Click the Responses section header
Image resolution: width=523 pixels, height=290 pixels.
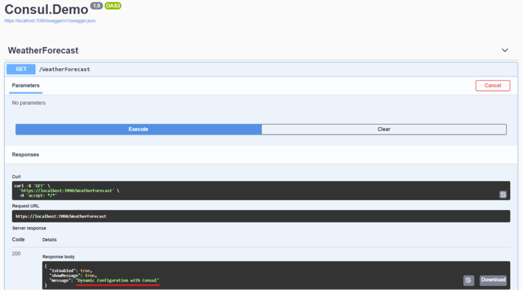tap(25, 154)
